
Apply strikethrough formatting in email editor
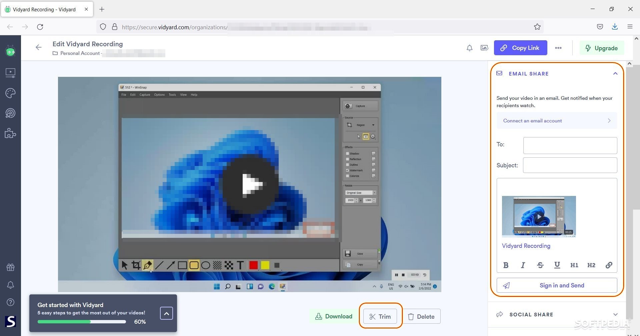[540, 265]
